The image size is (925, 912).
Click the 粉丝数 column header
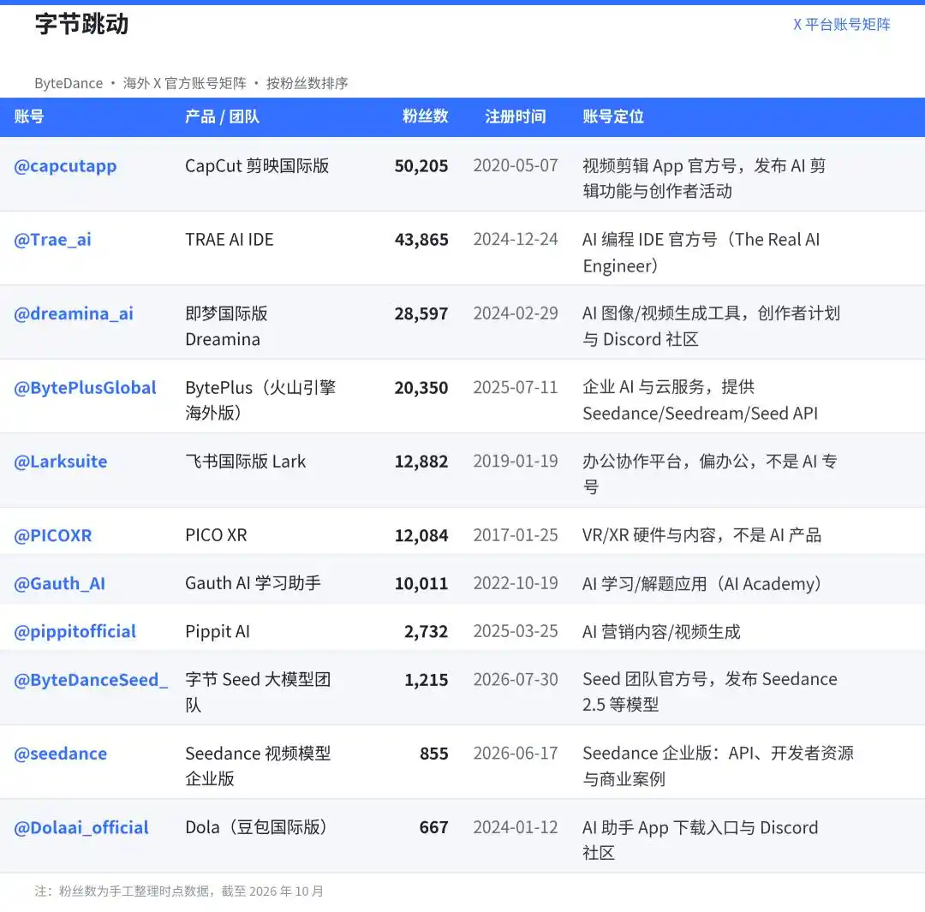[426, 116]
